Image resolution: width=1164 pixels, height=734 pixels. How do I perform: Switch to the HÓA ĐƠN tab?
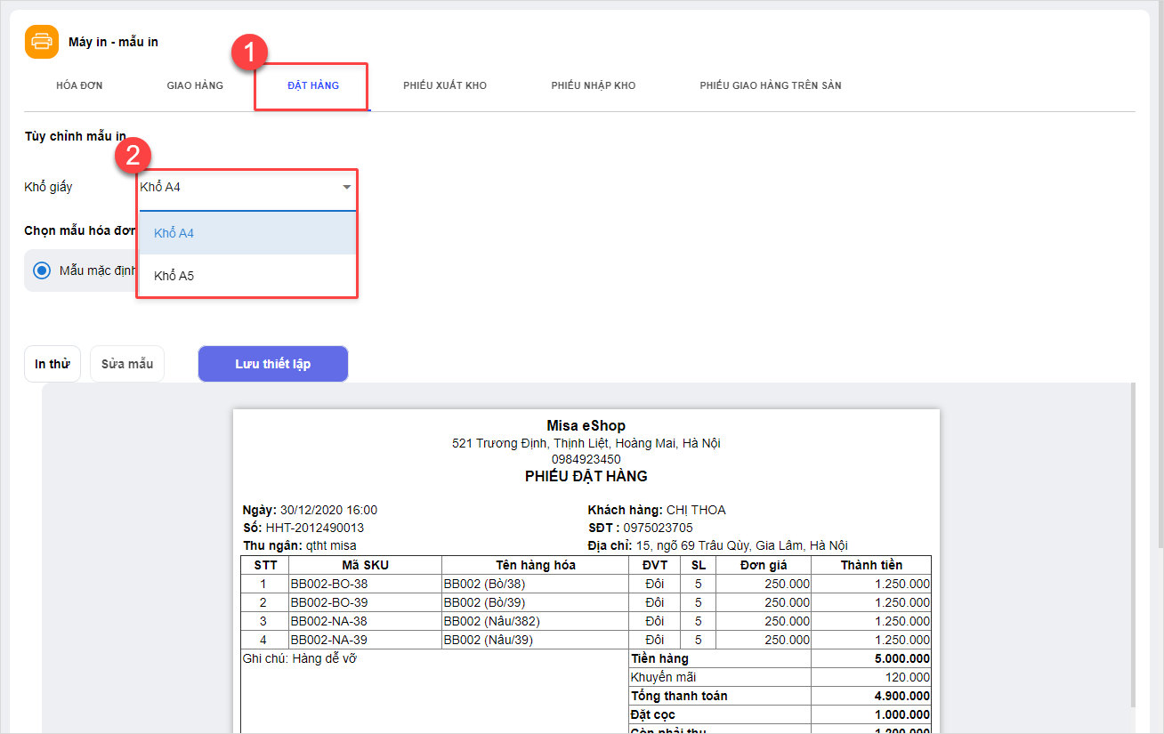[x=79, y=85]
